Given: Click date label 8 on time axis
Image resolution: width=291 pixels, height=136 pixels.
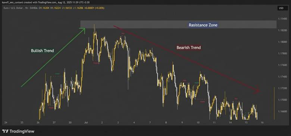Looking at the screenshot, I should pyautogui.click(x=166, y=123).
